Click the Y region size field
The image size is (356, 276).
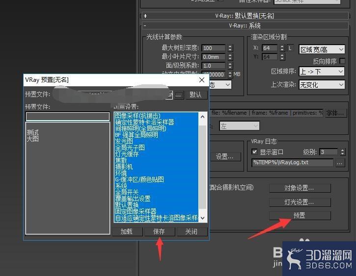270,57
